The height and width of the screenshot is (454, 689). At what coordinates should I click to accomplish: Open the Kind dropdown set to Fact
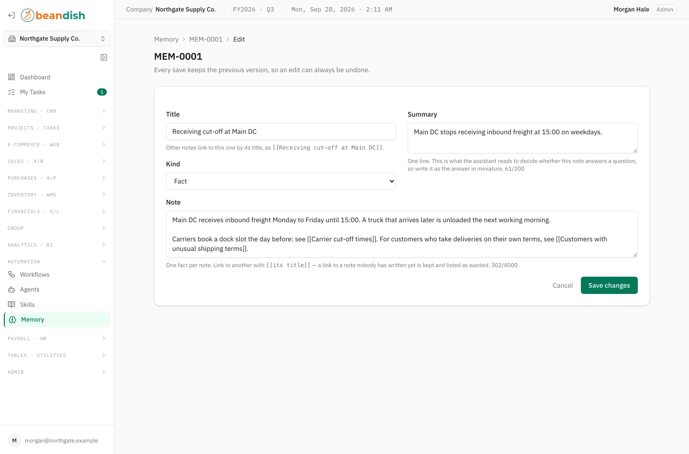pyautogui.click(x=281, y=181)
